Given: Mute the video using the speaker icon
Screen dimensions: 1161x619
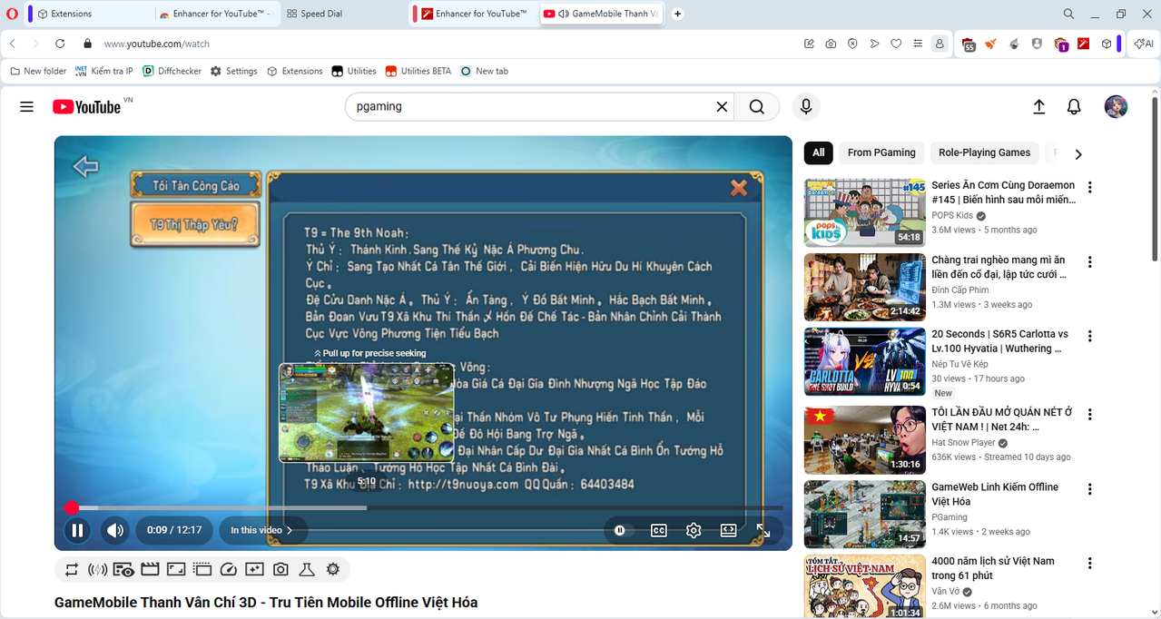Looking at the screenshot, I should click(114, 530).
